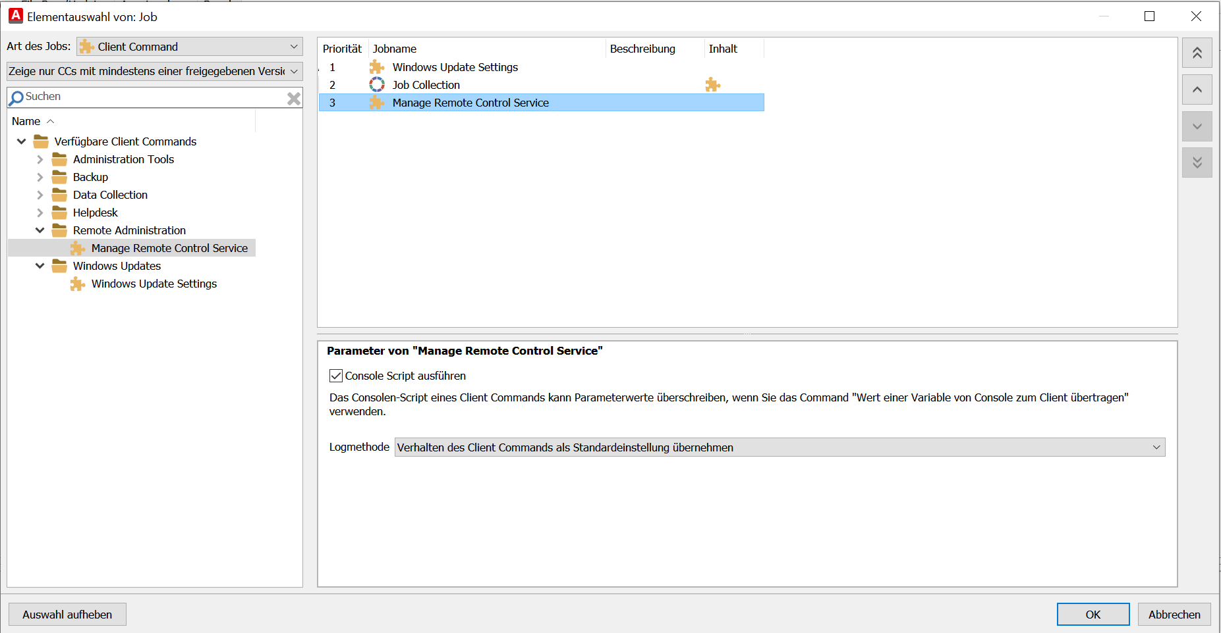Click the Priorität column header

(343, 49)
